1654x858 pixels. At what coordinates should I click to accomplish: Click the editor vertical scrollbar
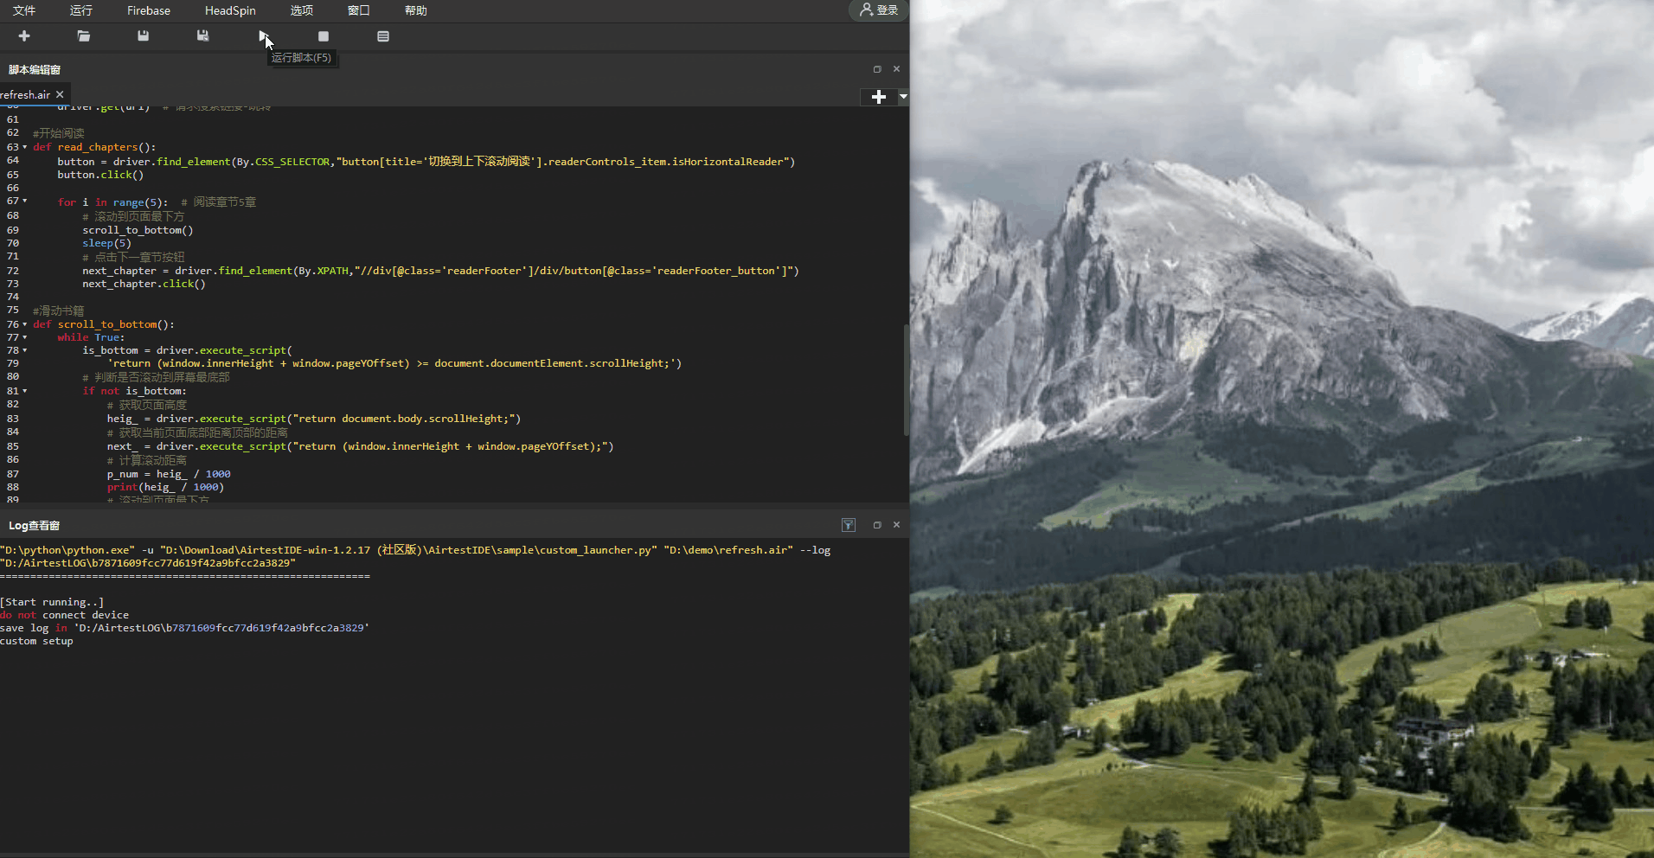[x=906, y=381]
